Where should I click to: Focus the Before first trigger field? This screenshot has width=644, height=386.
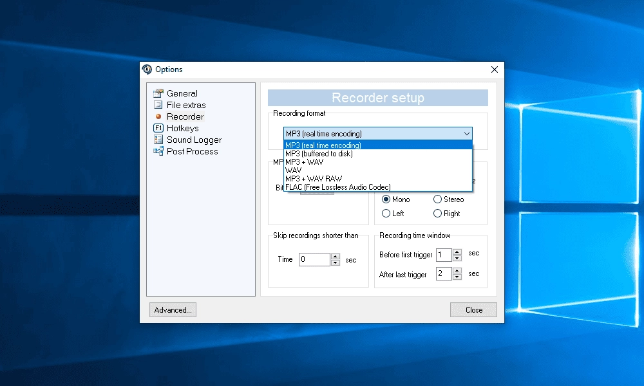point(444,255)
